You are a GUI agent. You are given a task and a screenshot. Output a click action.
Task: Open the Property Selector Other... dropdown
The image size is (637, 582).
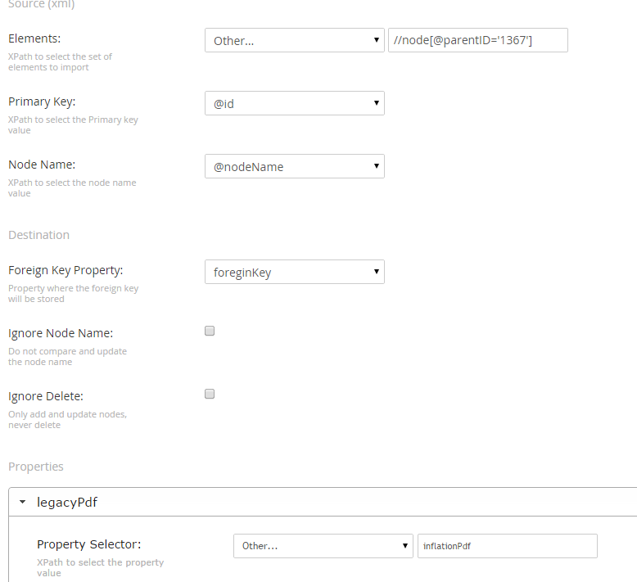[x=323, y=546]
